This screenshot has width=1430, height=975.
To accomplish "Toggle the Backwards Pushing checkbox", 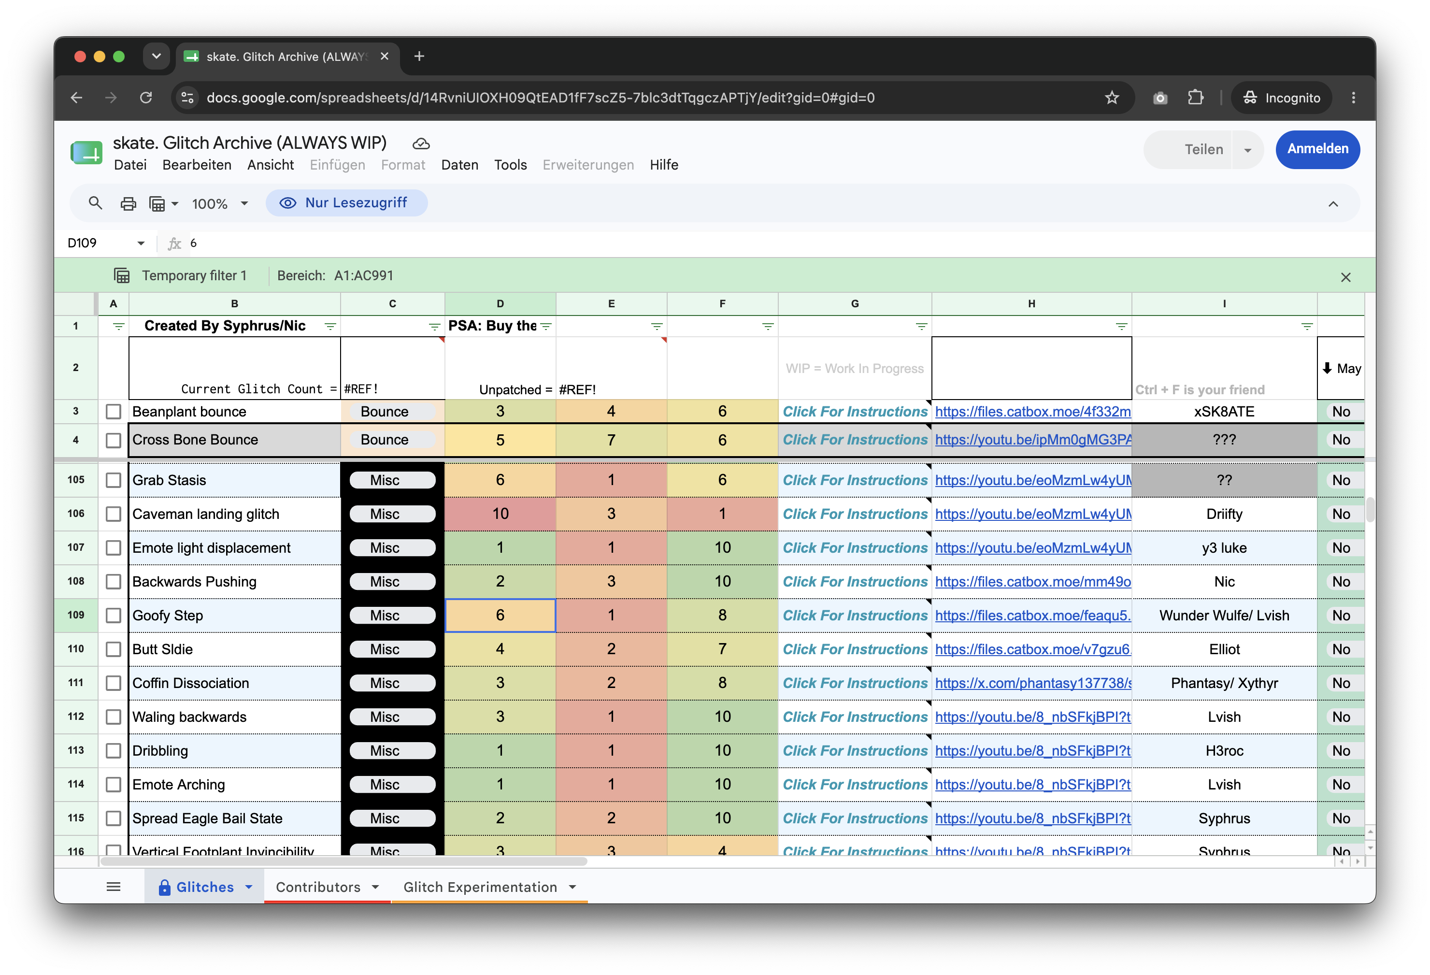I will 113,582.
